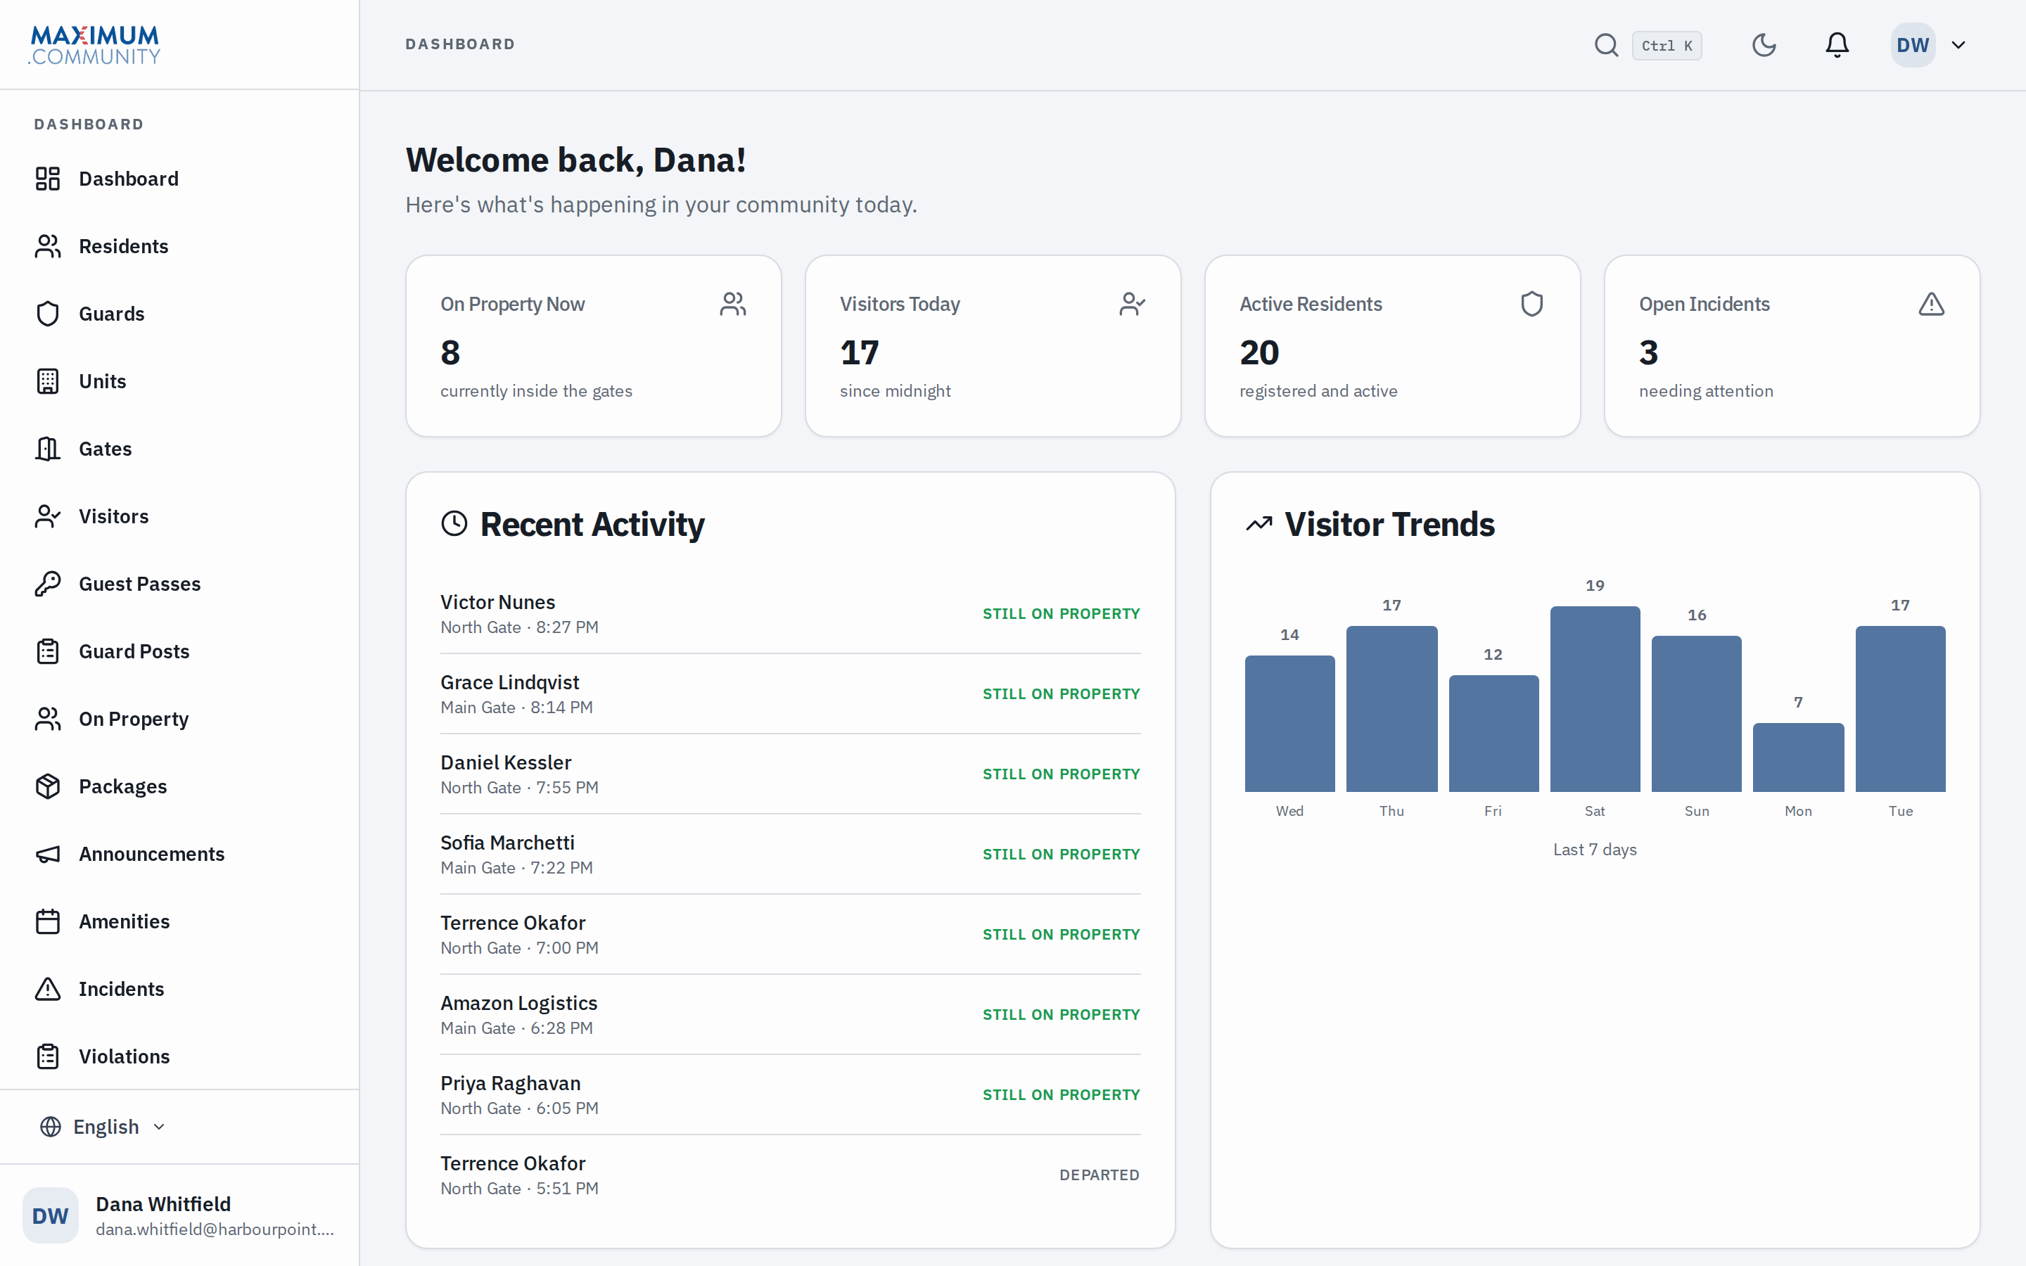Expand the DW account menu chevron
Image resolution: width=2026 pixels, height=1266 pixels.
tap(1958, 45)
